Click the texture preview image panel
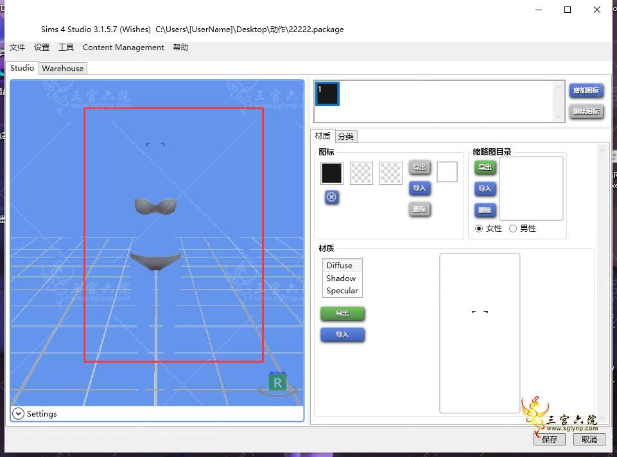Viewport: 617px width, 457px height. pos(480,333)
